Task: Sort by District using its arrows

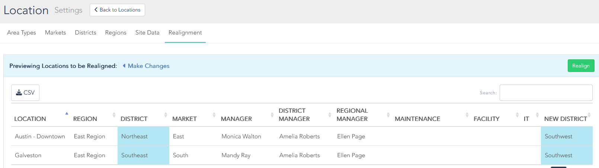Action: pos(166,115)
